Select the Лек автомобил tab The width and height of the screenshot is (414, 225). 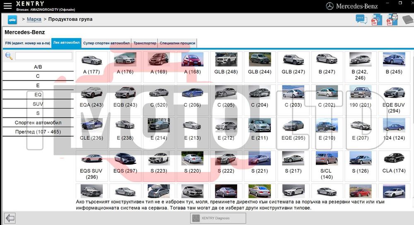[66, 43]
